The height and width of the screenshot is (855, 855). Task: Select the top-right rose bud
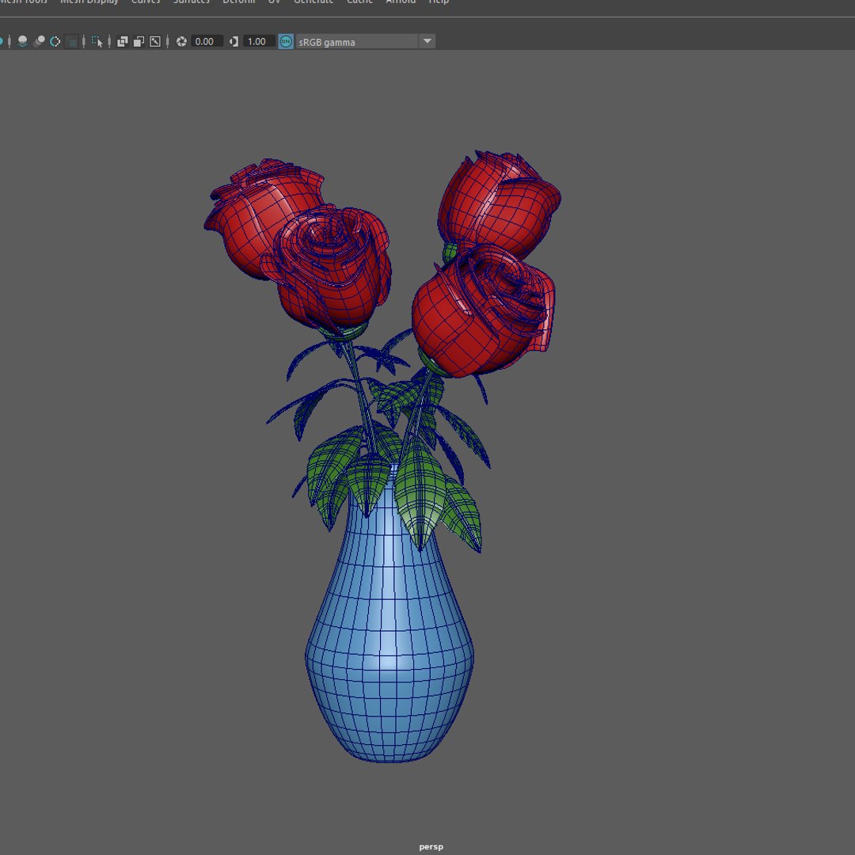[497, 204]
